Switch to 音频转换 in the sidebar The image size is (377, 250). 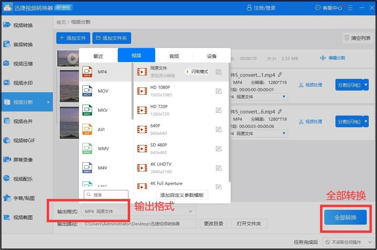pos(22,44)
